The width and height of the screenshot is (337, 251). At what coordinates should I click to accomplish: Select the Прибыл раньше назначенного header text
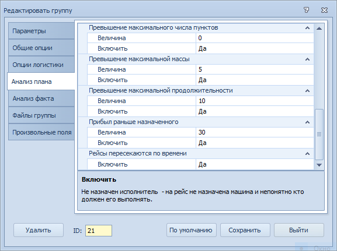[134, 122]
